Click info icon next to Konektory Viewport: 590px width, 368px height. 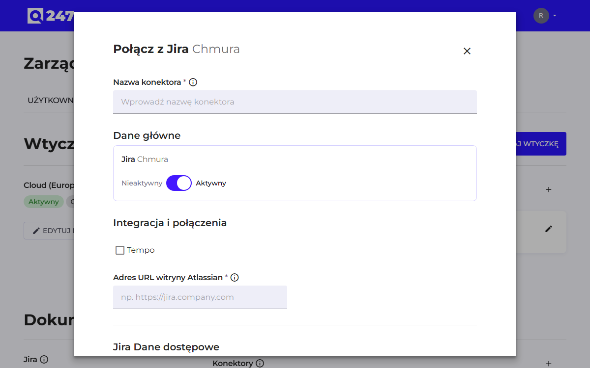coord(260,364)
